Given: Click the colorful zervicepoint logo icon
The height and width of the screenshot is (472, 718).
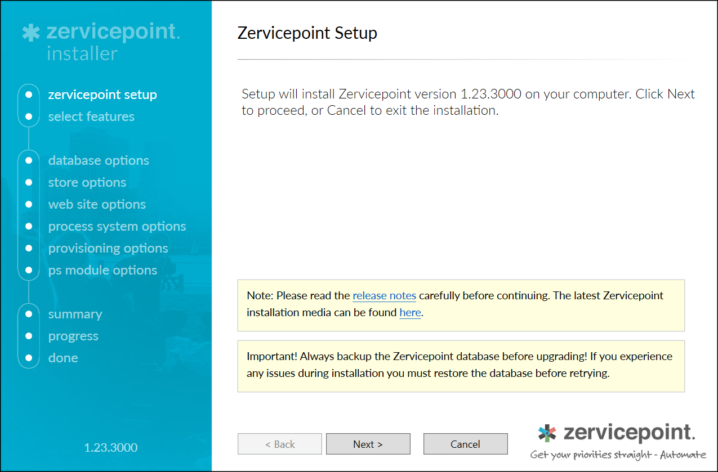Looking at the screenshot, I should pyautogui.click(x=547, y=433).
